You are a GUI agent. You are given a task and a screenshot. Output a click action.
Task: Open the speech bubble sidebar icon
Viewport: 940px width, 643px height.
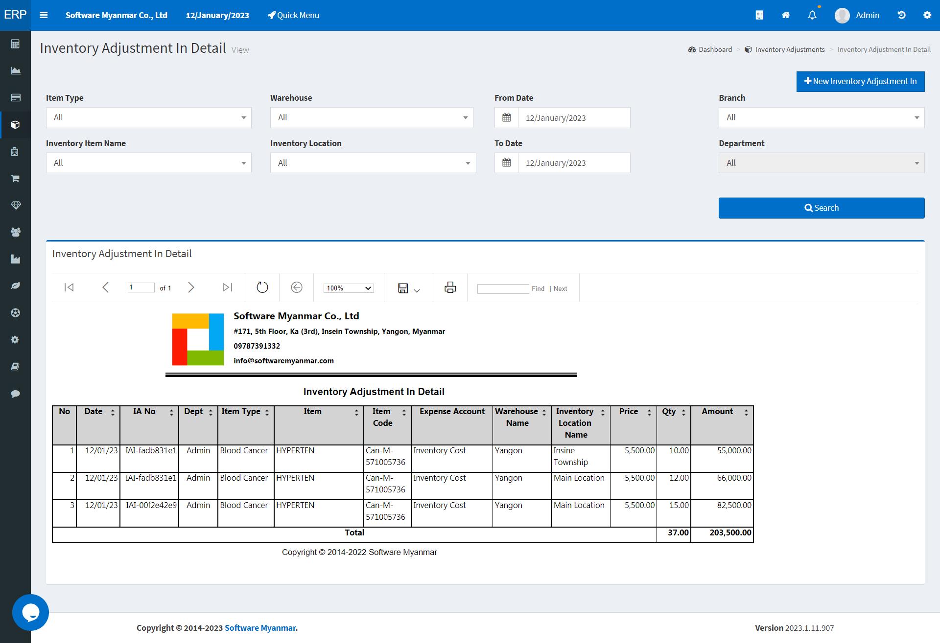pos(15,394)
